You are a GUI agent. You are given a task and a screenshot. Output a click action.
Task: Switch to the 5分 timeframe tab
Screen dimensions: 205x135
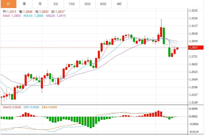tap(56, 4)
